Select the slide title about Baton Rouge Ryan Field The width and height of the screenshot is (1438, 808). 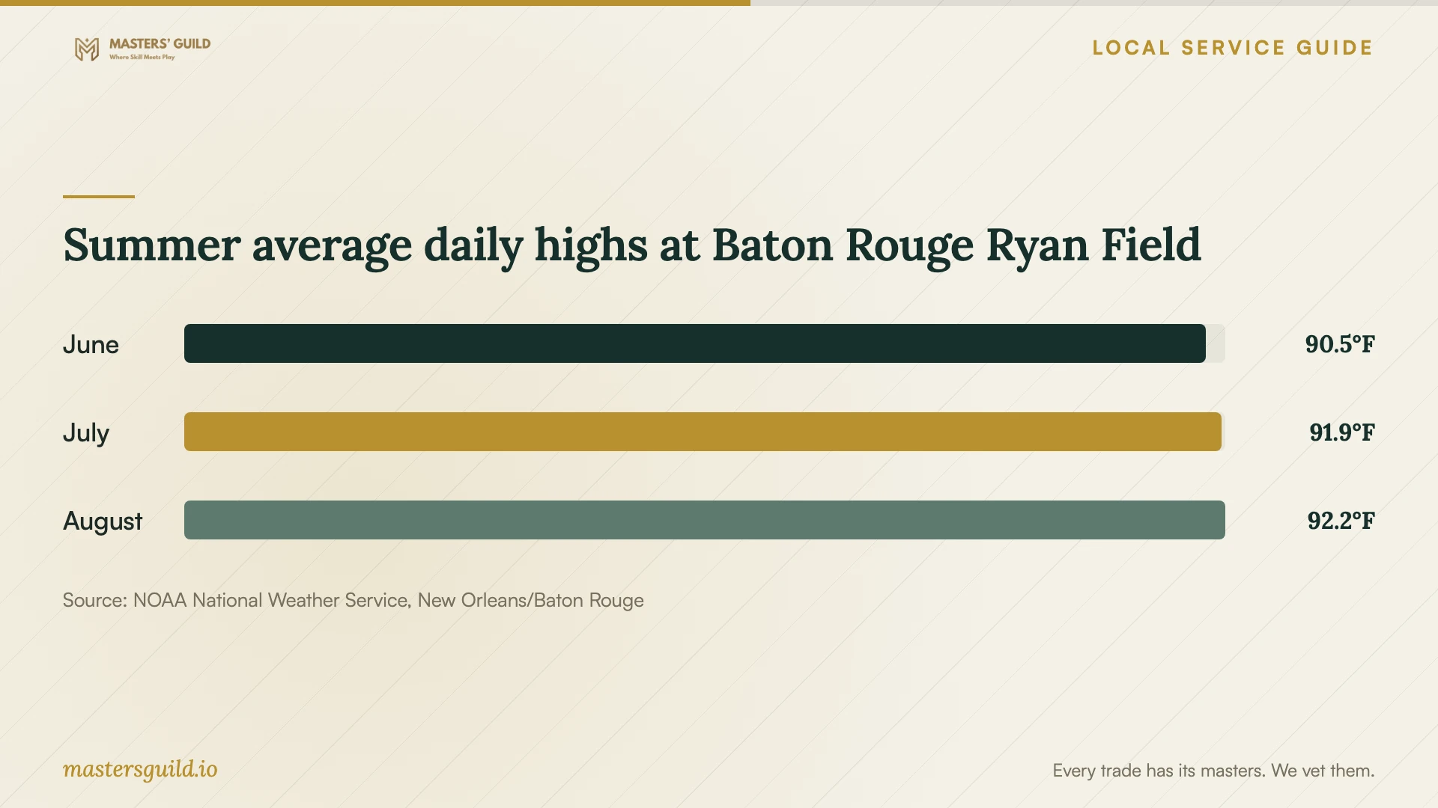point(632,246)
